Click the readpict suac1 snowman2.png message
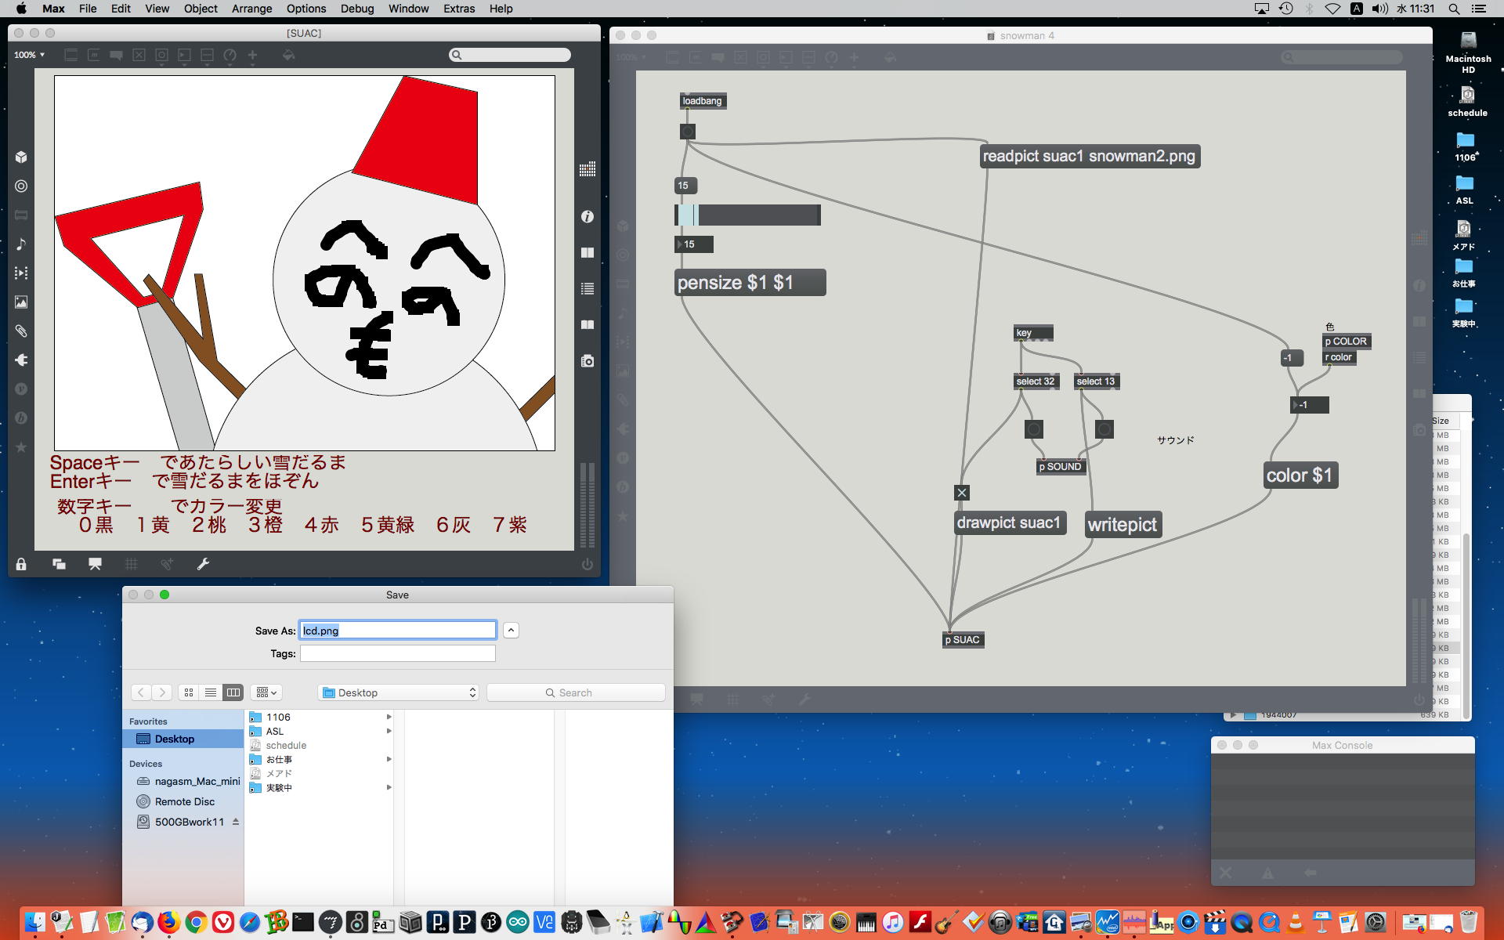1504x940 pixels. click(x=1089, y=156)
